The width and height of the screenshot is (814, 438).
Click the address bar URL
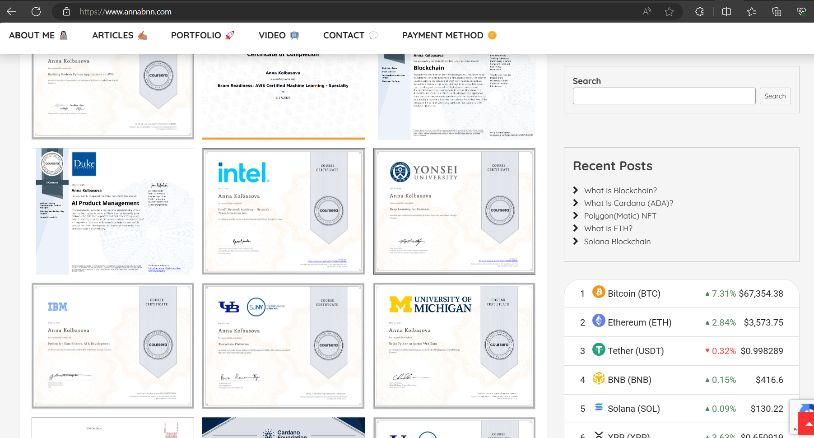126,12
